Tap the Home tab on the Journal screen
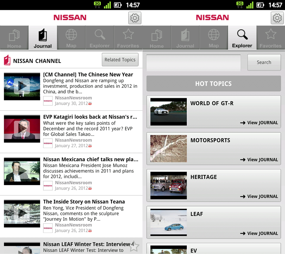The image size is (285, 254). pyautogui.click(x=14, y=38)
